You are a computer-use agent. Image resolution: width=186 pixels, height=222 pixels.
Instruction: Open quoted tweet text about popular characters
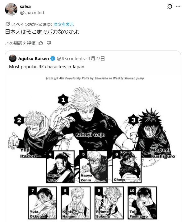tap(47, 67)
